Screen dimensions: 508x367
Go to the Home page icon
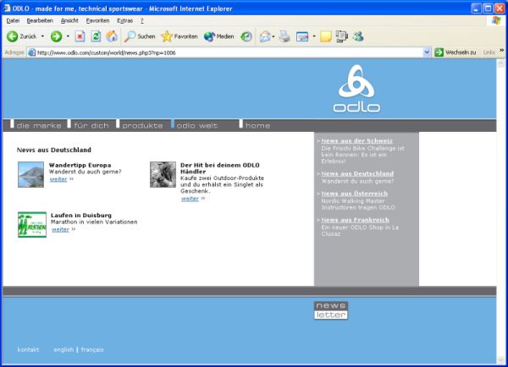pos(111,36)
